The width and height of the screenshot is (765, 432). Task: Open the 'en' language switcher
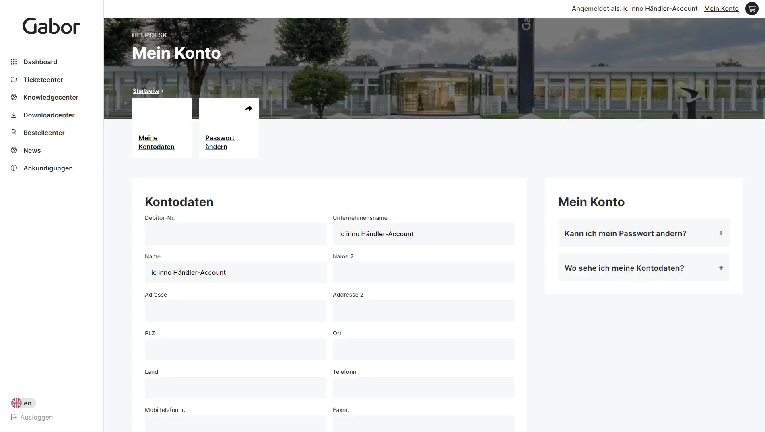coord(24,403)
